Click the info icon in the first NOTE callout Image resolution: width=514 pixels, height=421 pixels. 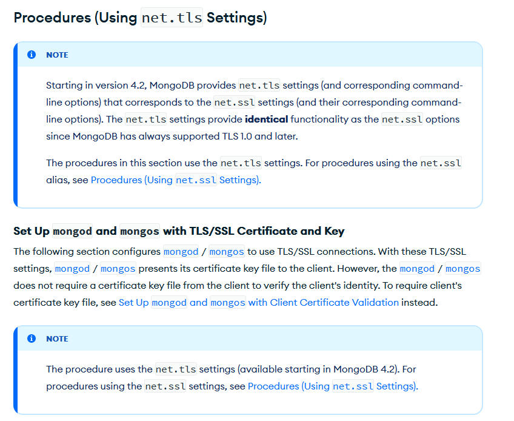click(x=32, y=55)
